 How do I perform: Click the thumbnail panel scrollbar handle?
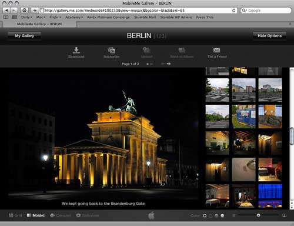point(292,136)
